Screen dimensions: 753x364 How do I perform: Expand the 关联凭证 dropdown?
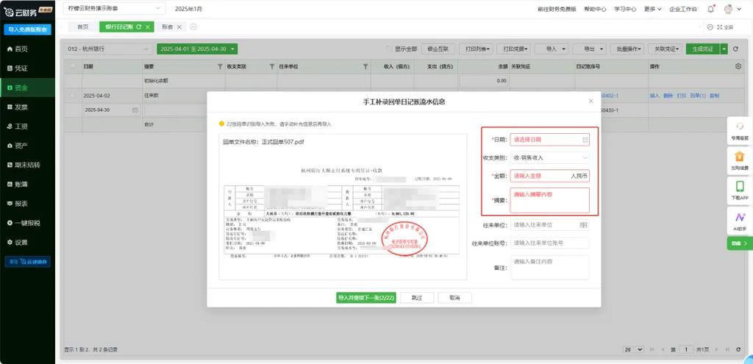coord(665,49)
